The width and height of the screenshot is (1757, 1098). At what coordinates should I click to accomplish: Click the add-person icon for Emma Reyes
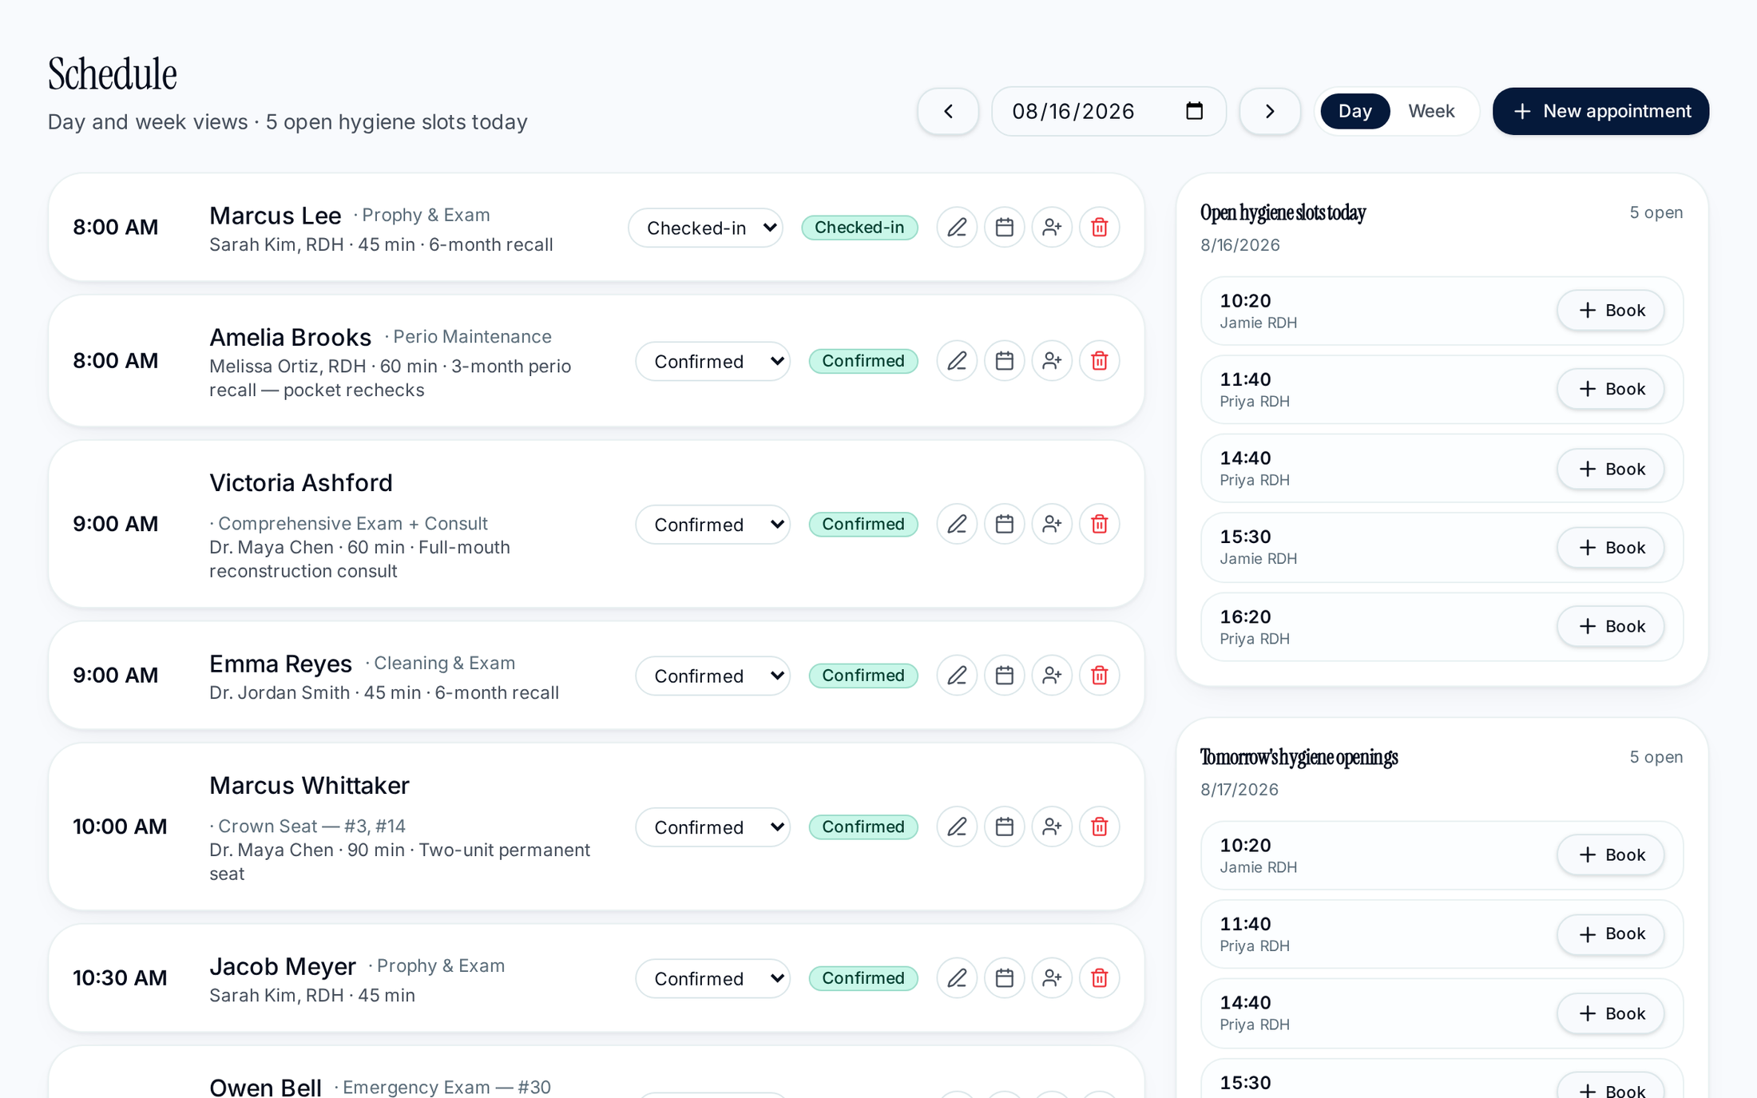click(x=1052, y=676)
